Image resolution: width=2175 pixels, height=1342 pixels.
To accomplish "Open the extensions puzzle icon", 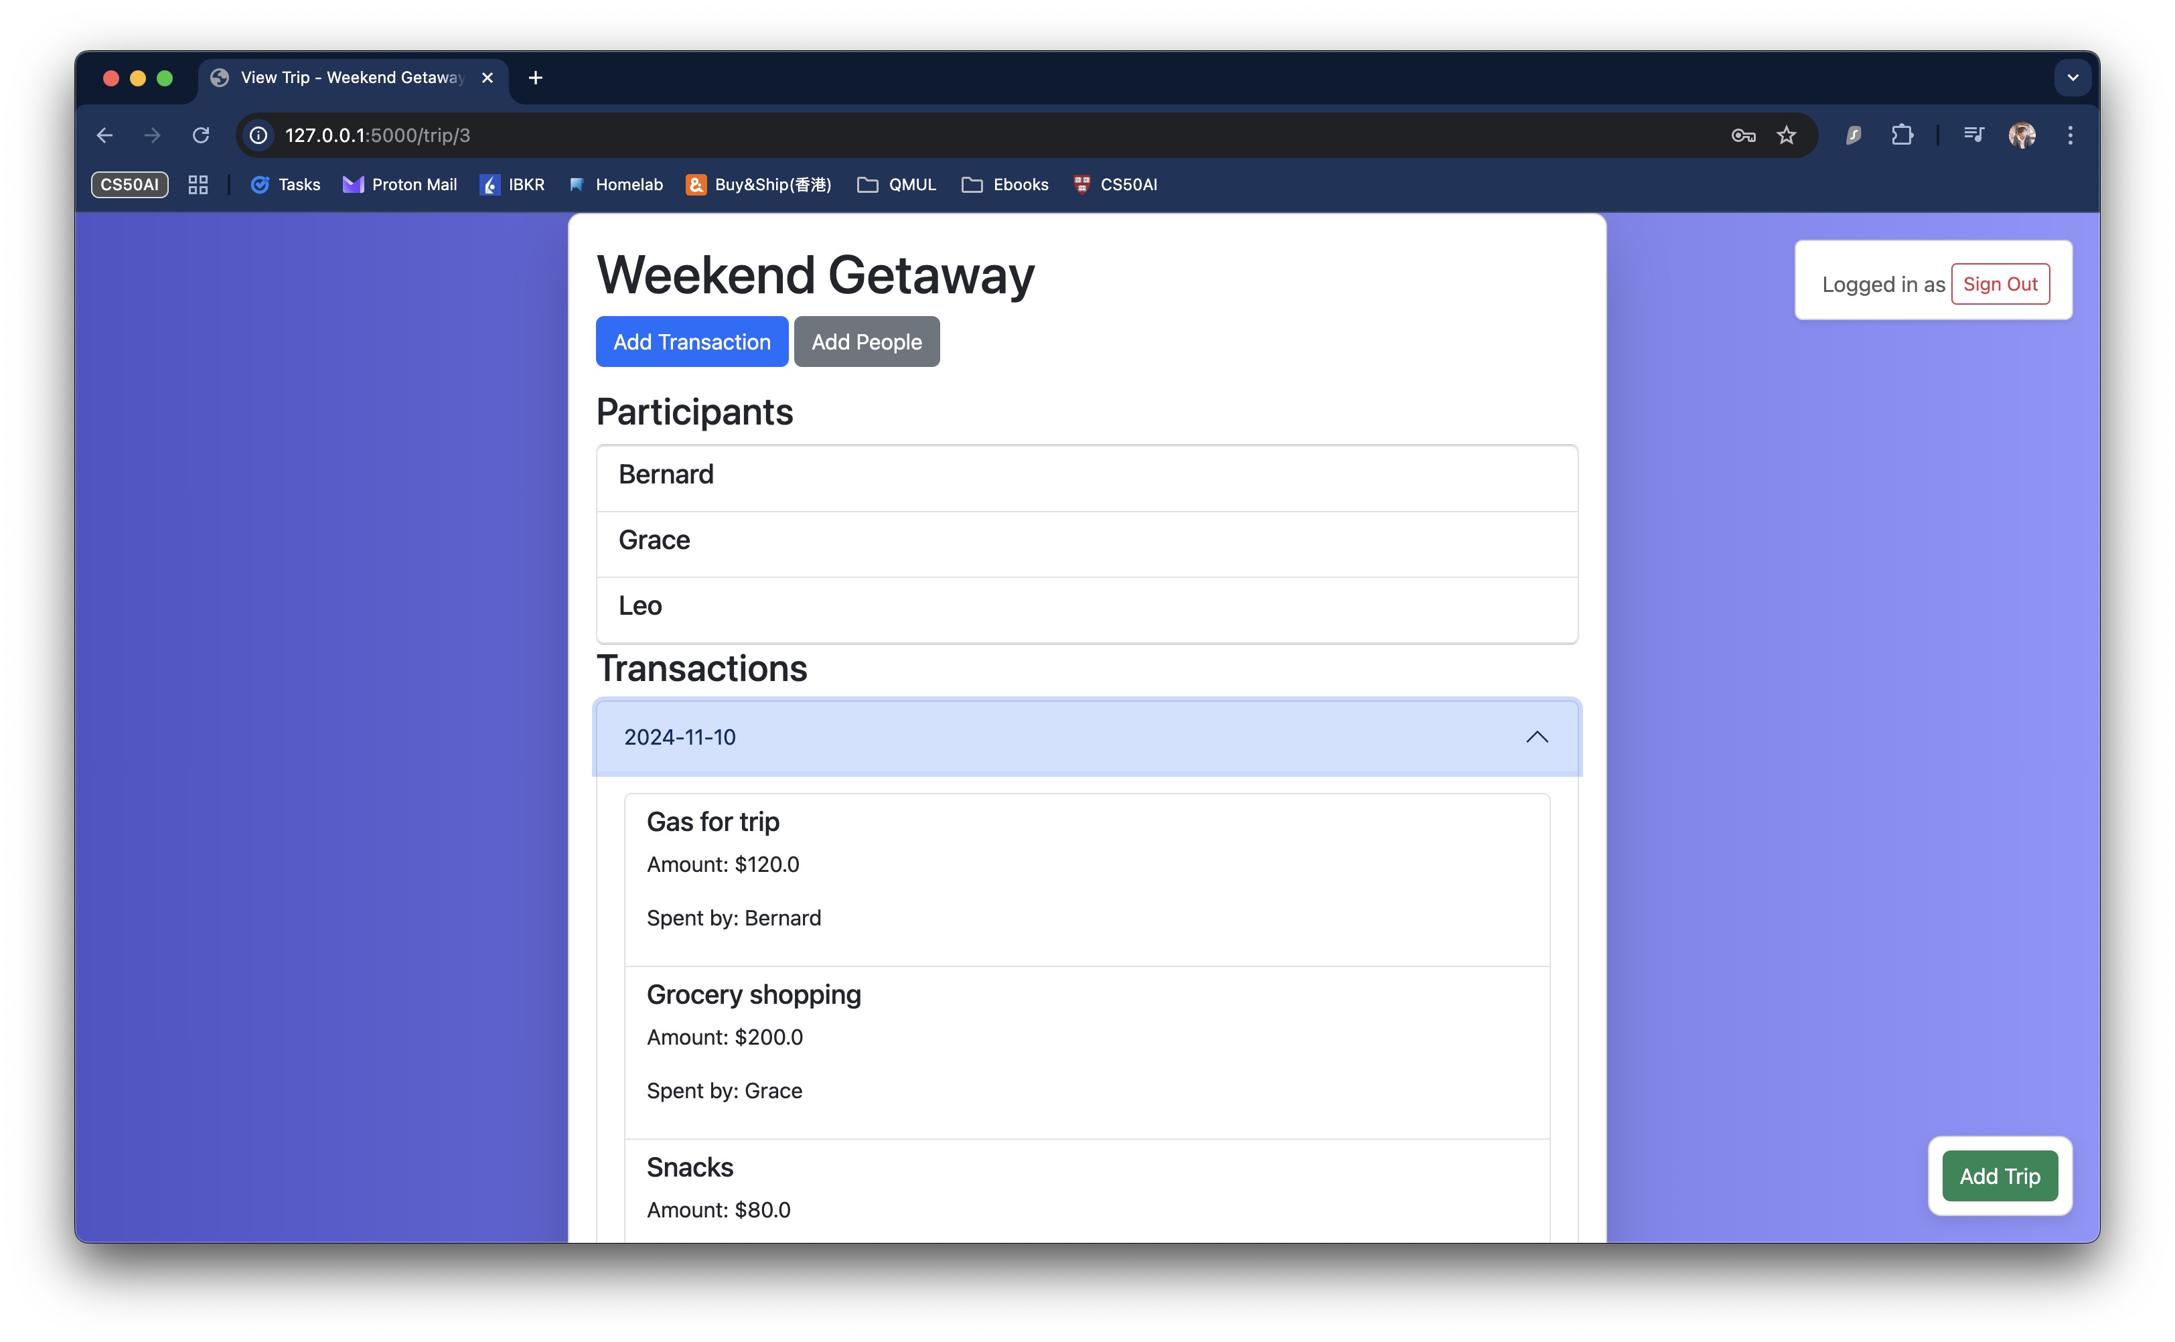I will point(1902,135).
